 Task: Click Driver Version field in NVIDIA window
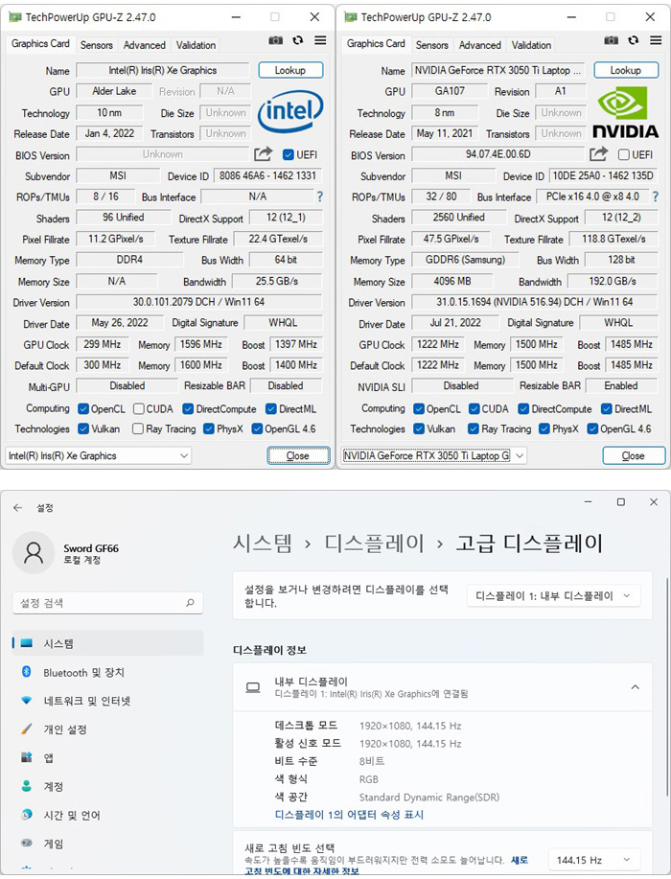click(534, 302)
